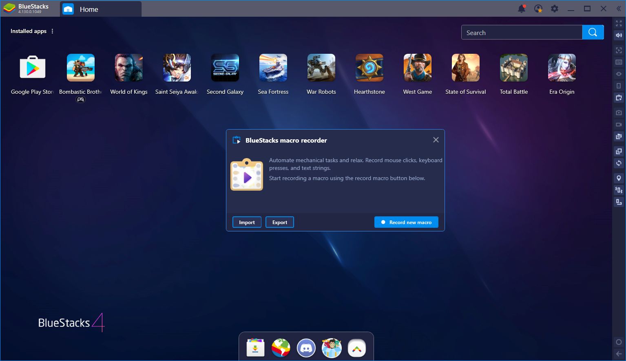Take a screenshot with camera icon
Image resolution: width=626 pixels, height=361 pixels.
pyautogui.click(x=619, y=112)
